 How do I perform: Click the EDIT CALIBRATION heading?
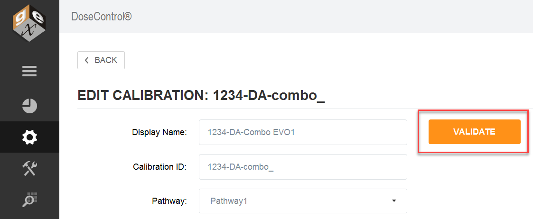click(x=201, y=95)
